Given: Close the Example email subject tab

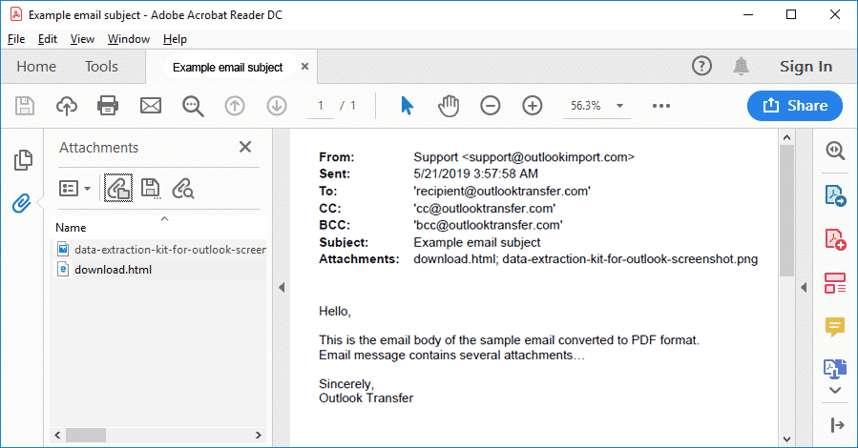Looking at the screenshot, I should (x=304, y=66).
